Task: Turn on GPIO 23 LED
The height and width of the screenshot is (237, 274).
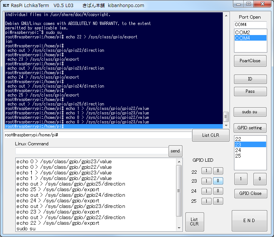Action: coord(206,181)
